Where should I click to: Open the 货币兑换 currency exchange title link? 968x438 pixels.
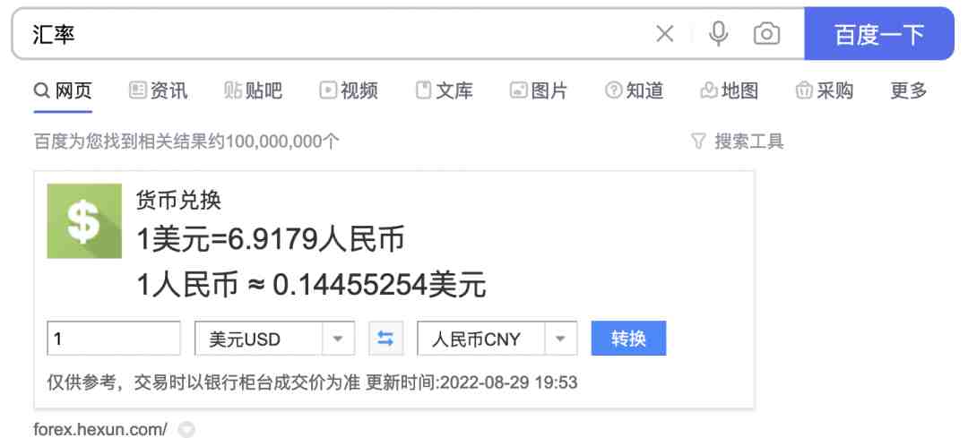[178, 199]
